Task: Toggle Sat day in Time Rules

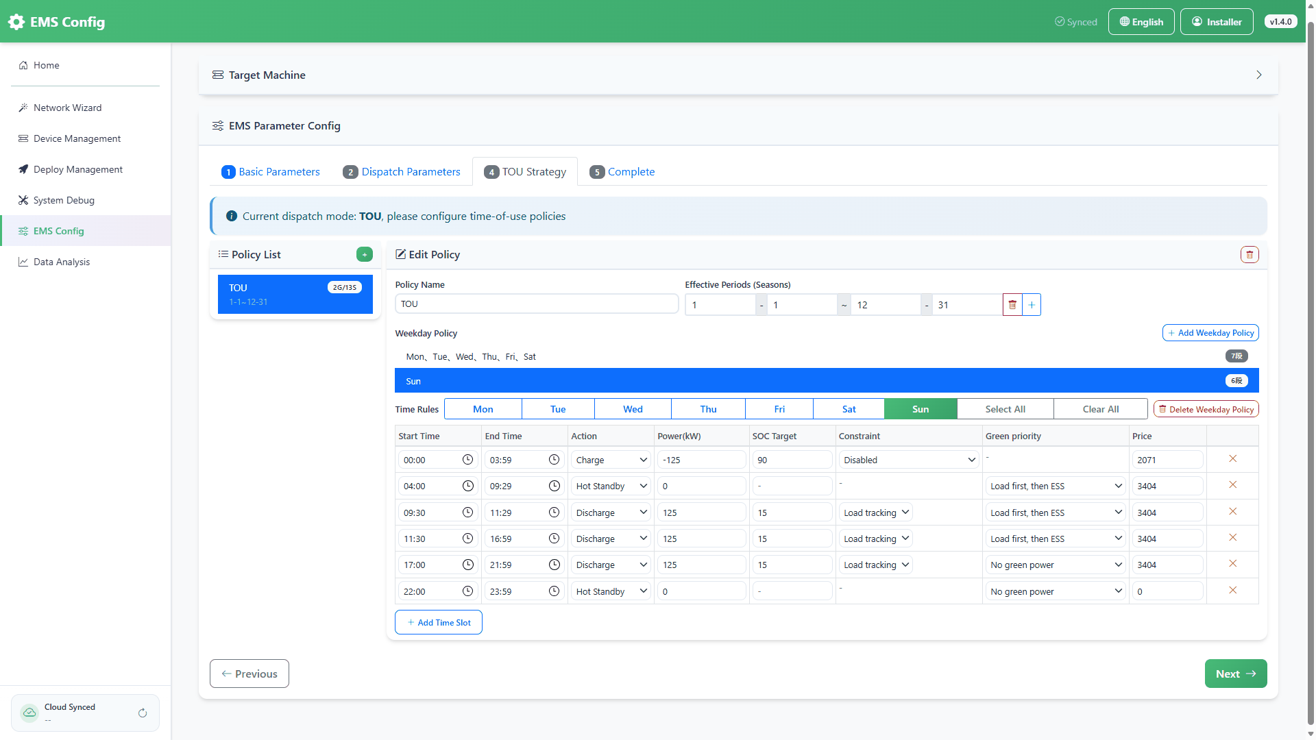Action: tap(849, 409)
